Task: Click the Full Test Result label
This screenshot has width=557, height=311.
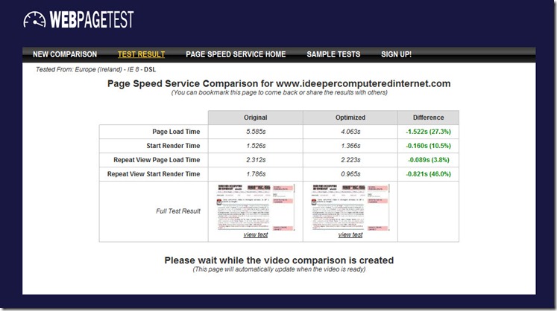Action: [178, 211]
